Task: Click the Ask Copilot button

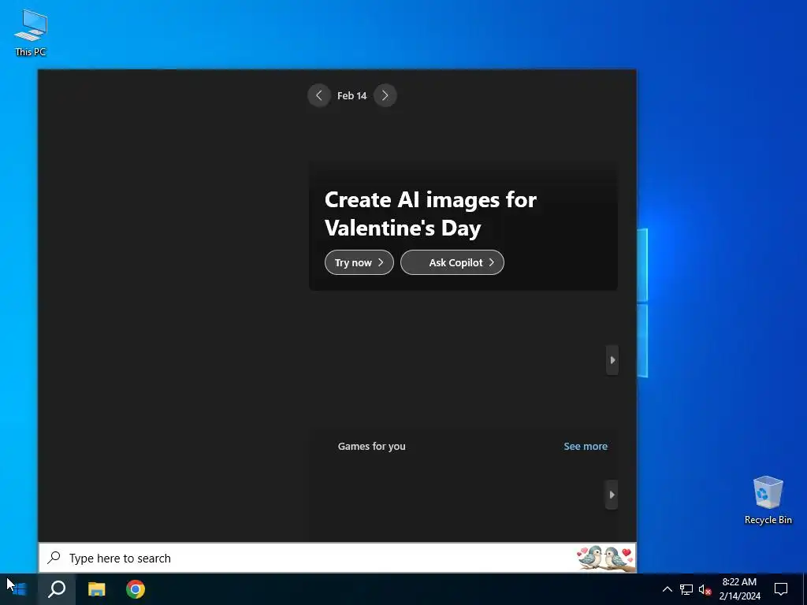Action: tap(452, 262)
